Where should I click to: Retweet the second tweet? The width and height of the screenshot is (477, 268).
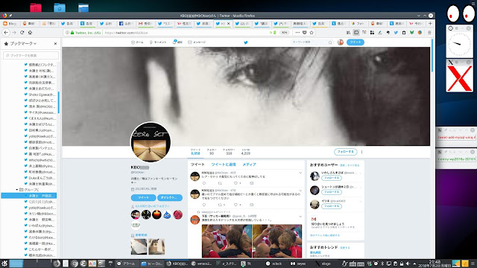point(220,205)
